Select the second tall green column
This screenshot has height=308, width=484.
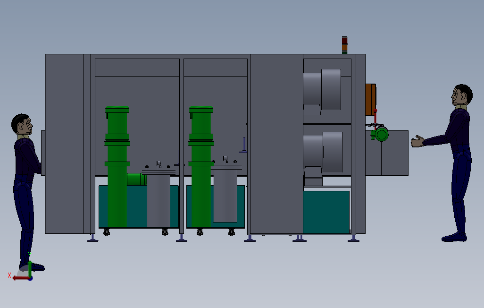point(201,167)
